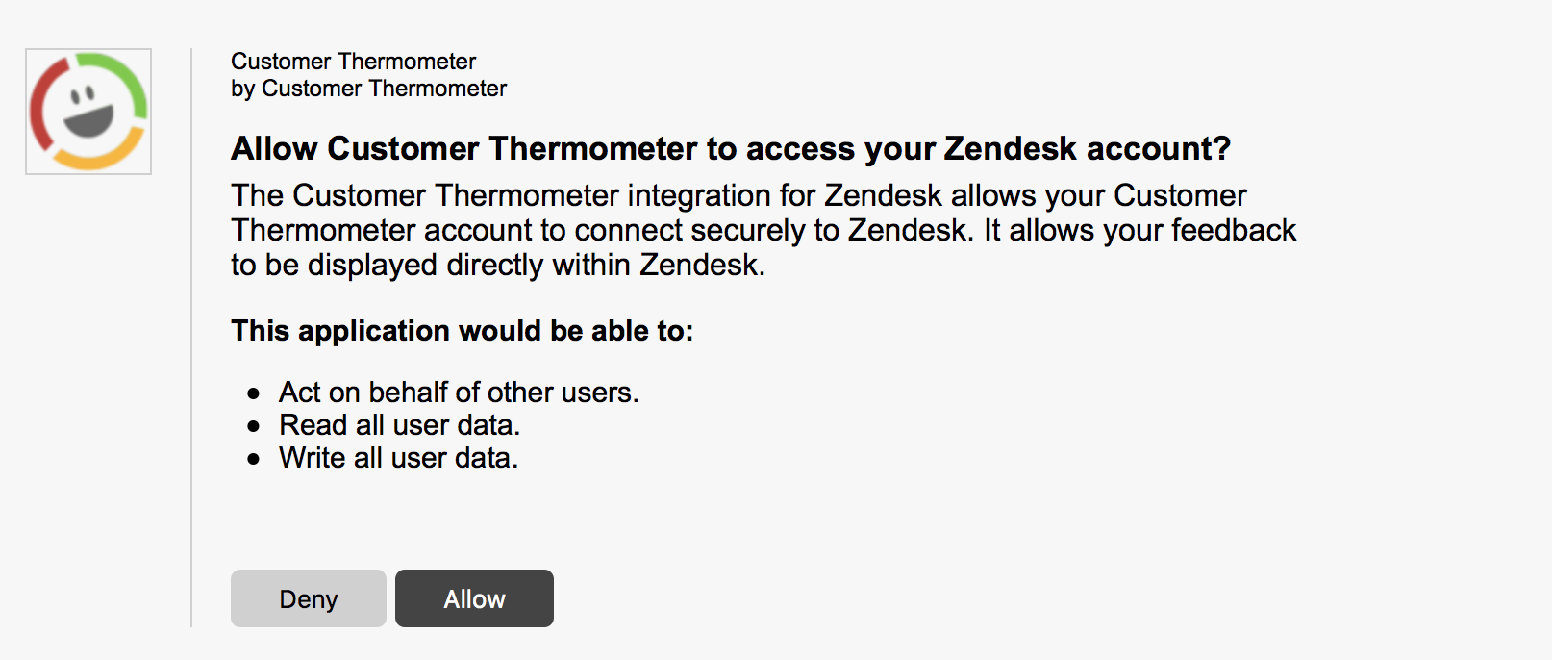This screenshot has width=1552, height=660.
Task: Click the 'Allow Customer Thermometer to access' heading
Action: pyautogui.click(x=731, y=148)
